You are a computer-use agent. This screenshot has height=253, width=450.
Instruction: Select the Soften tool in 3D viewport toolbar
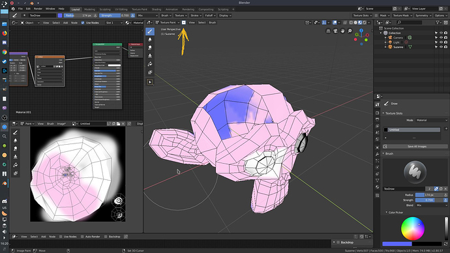pos(150,40)
